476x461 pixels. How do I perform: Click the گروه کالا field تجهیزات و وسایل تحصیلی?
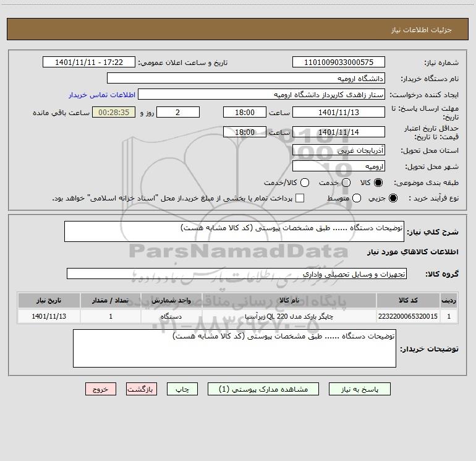click(237, 274)
